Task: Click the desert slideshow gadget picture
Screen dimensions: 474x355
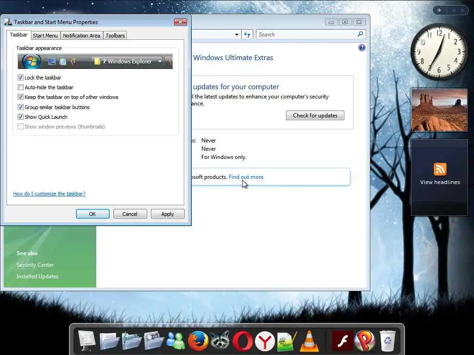Action: click(x=439, y=110)
